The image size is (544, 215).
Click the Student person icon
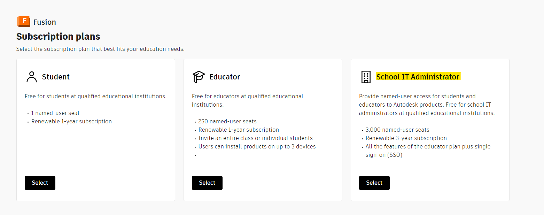(x=31, y=77)
